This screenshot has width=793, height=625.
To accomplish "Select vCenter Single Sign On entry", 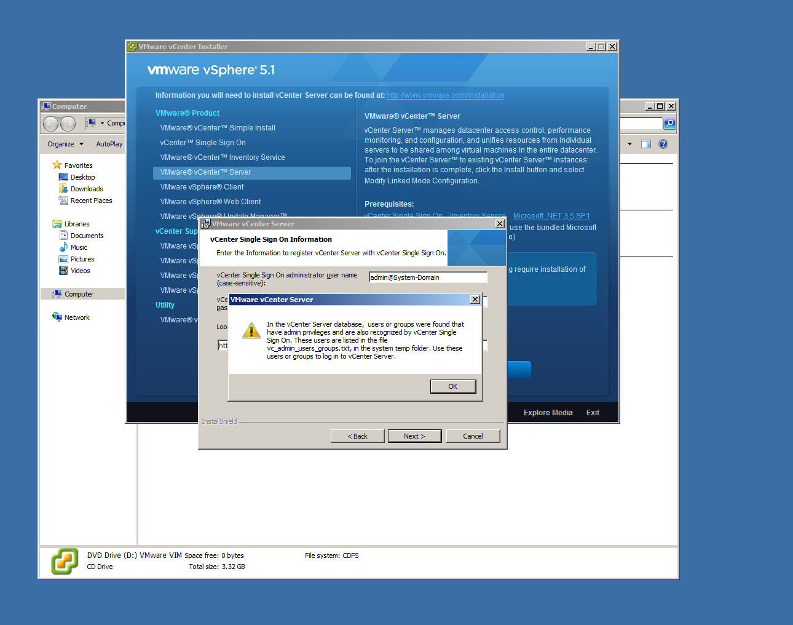I will [203, 143].
